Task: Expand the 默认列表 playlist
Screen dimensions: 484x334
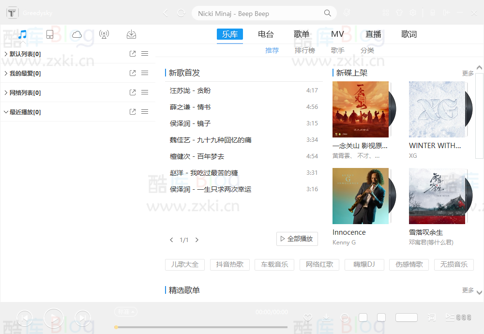Action: (6, 54)
